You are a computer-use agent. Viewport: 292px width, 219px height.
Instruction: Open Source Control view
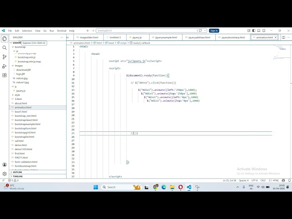click(x=5, y=57)
